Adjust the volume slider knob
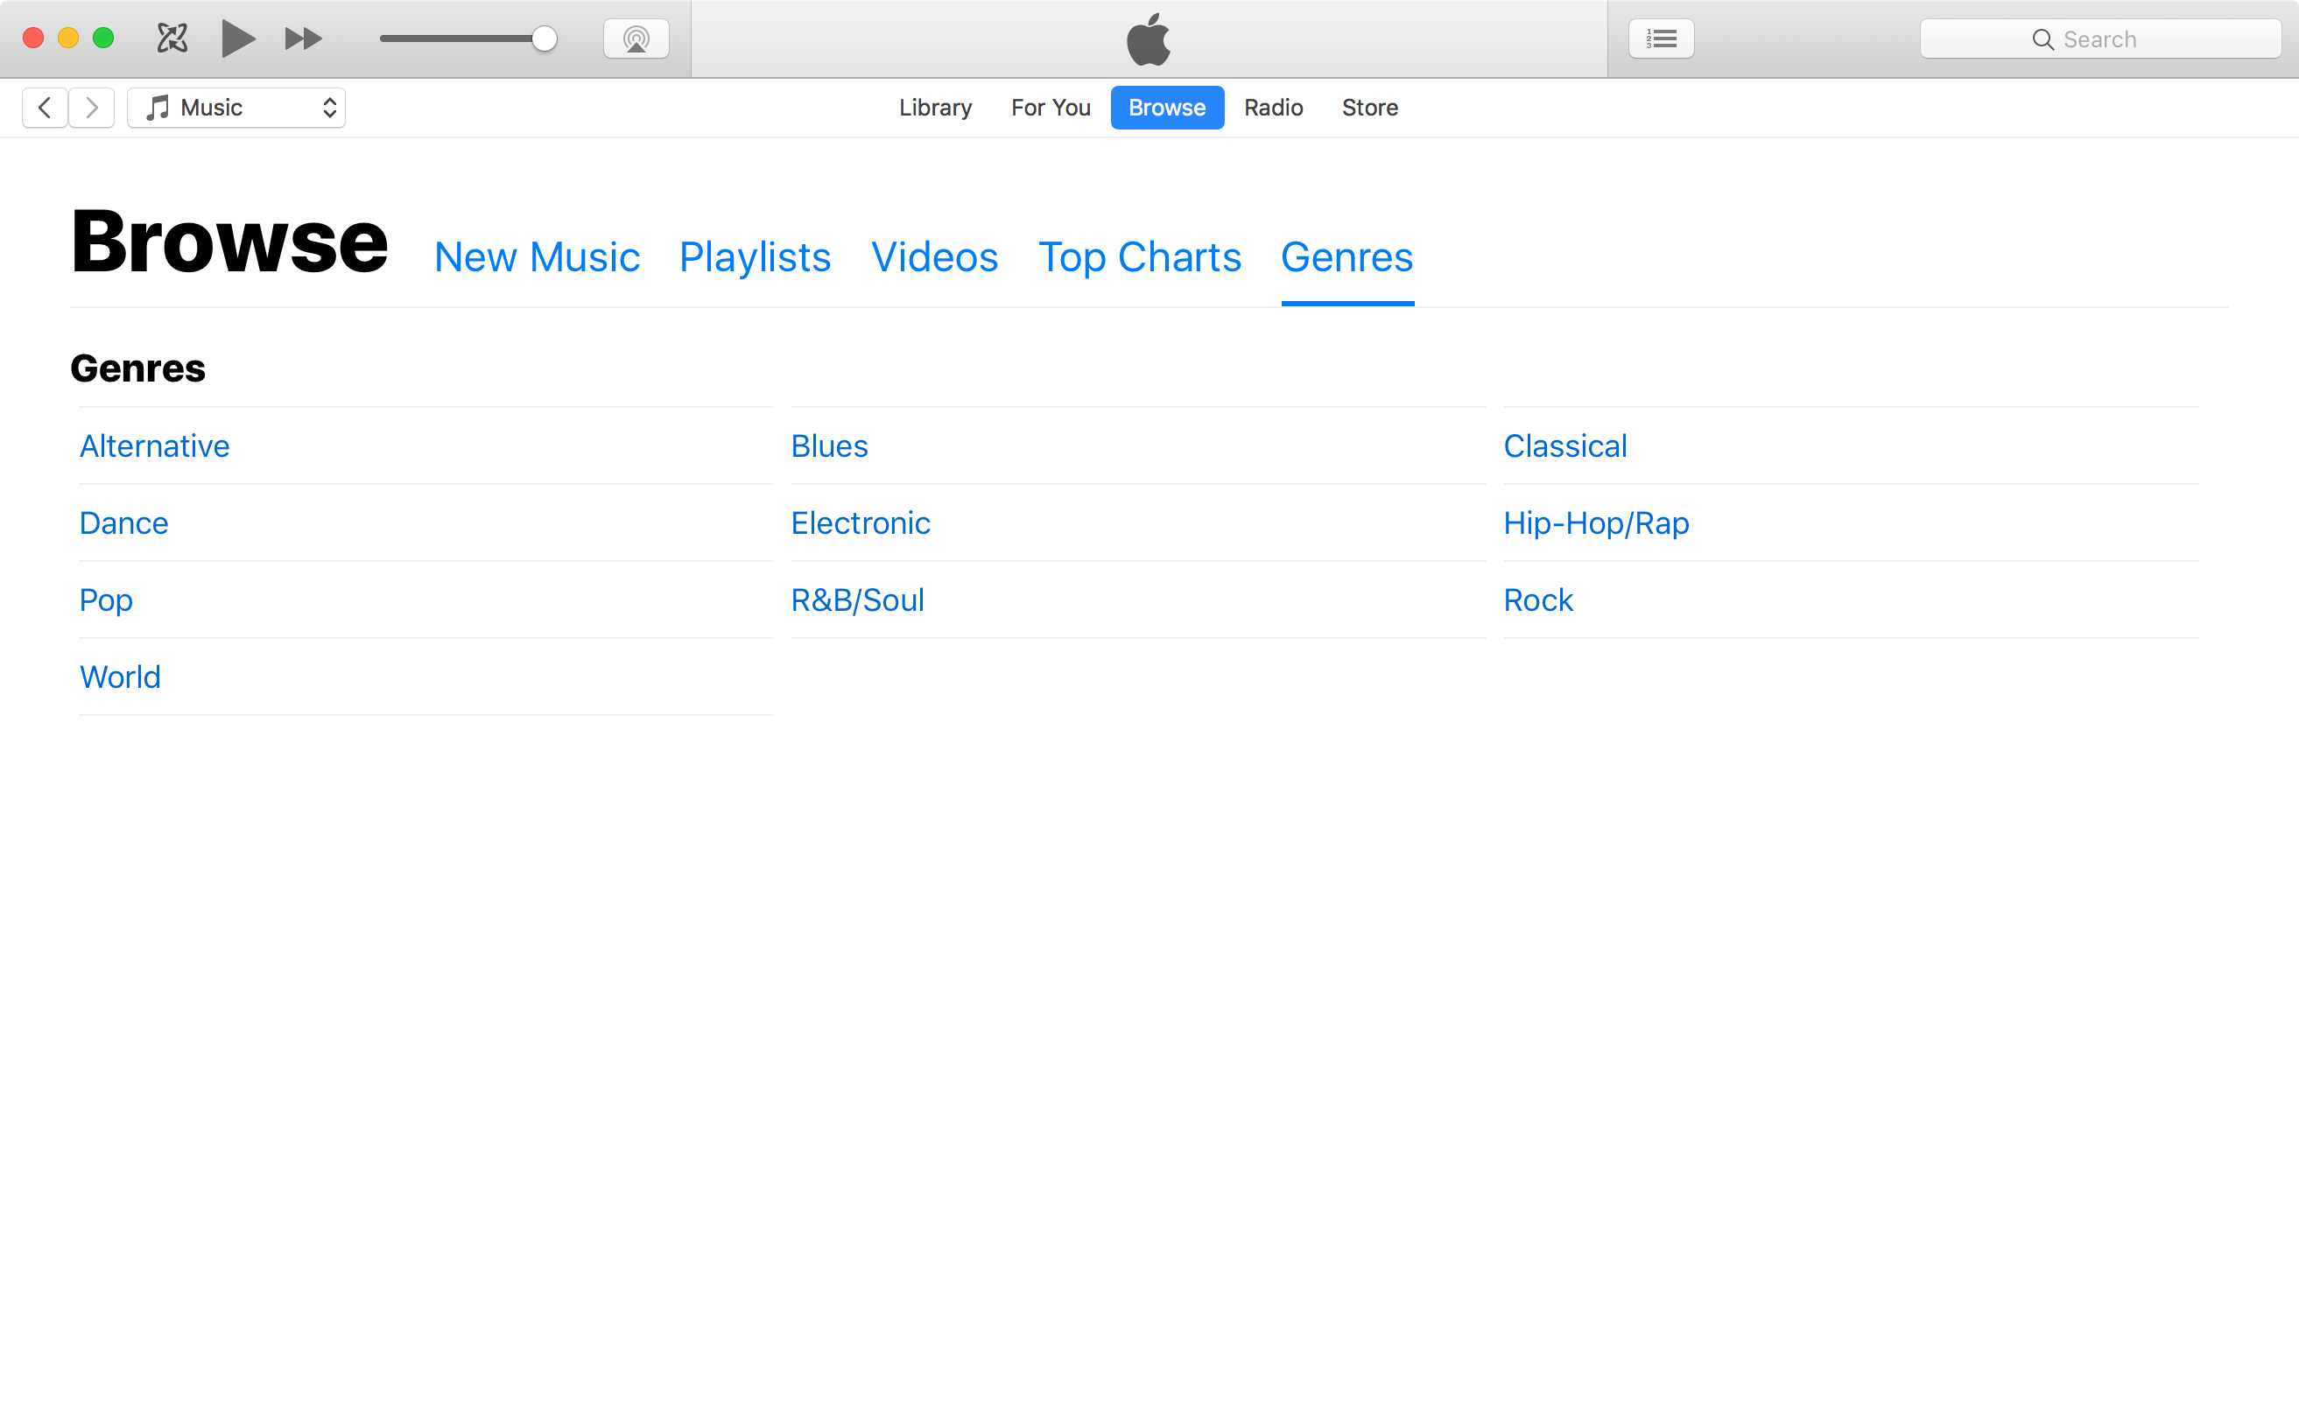Screen dimensions: 2299x1423 tap(545, 39)
